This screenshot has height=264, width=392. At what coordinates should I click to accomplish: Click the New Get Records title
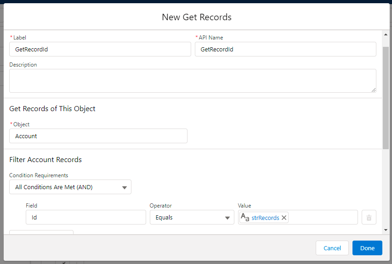coord(197,17)
